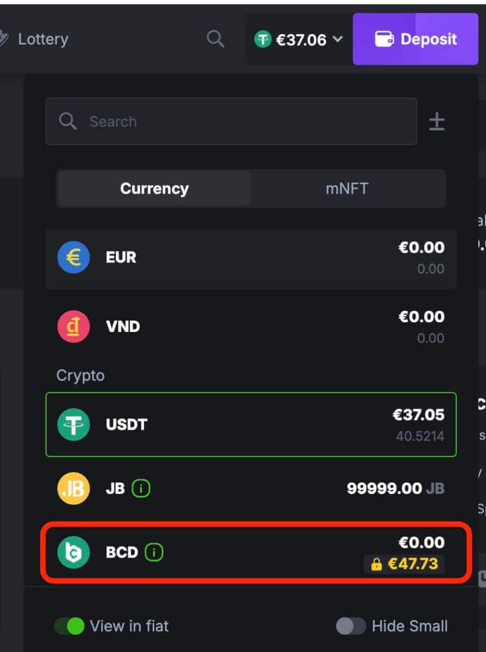
Task: Expand the €37.06 balance dropdown chevron
Action: coord(338,39)
